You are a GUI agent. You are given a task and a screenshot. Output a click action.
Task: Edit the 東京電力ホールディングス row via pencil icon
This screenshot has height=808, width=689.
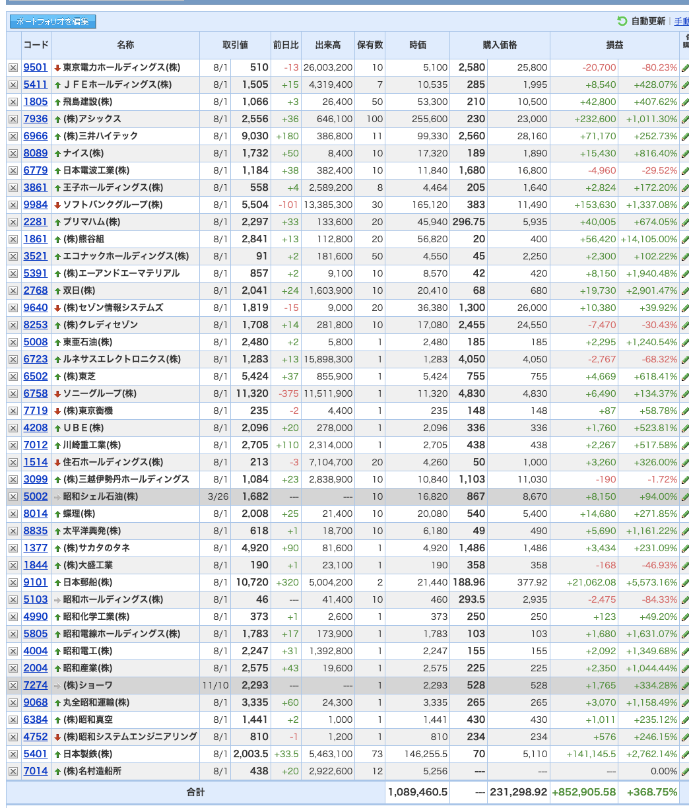(x=685, y=67)
